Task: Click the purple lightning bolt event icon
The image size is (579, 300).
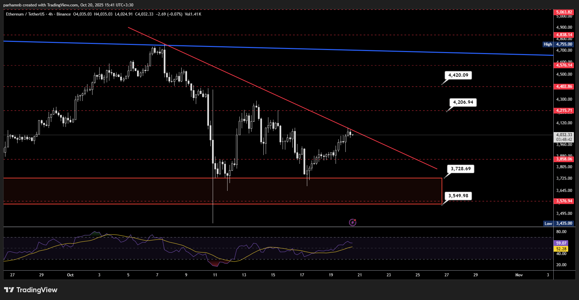Action: click(352, 222)
